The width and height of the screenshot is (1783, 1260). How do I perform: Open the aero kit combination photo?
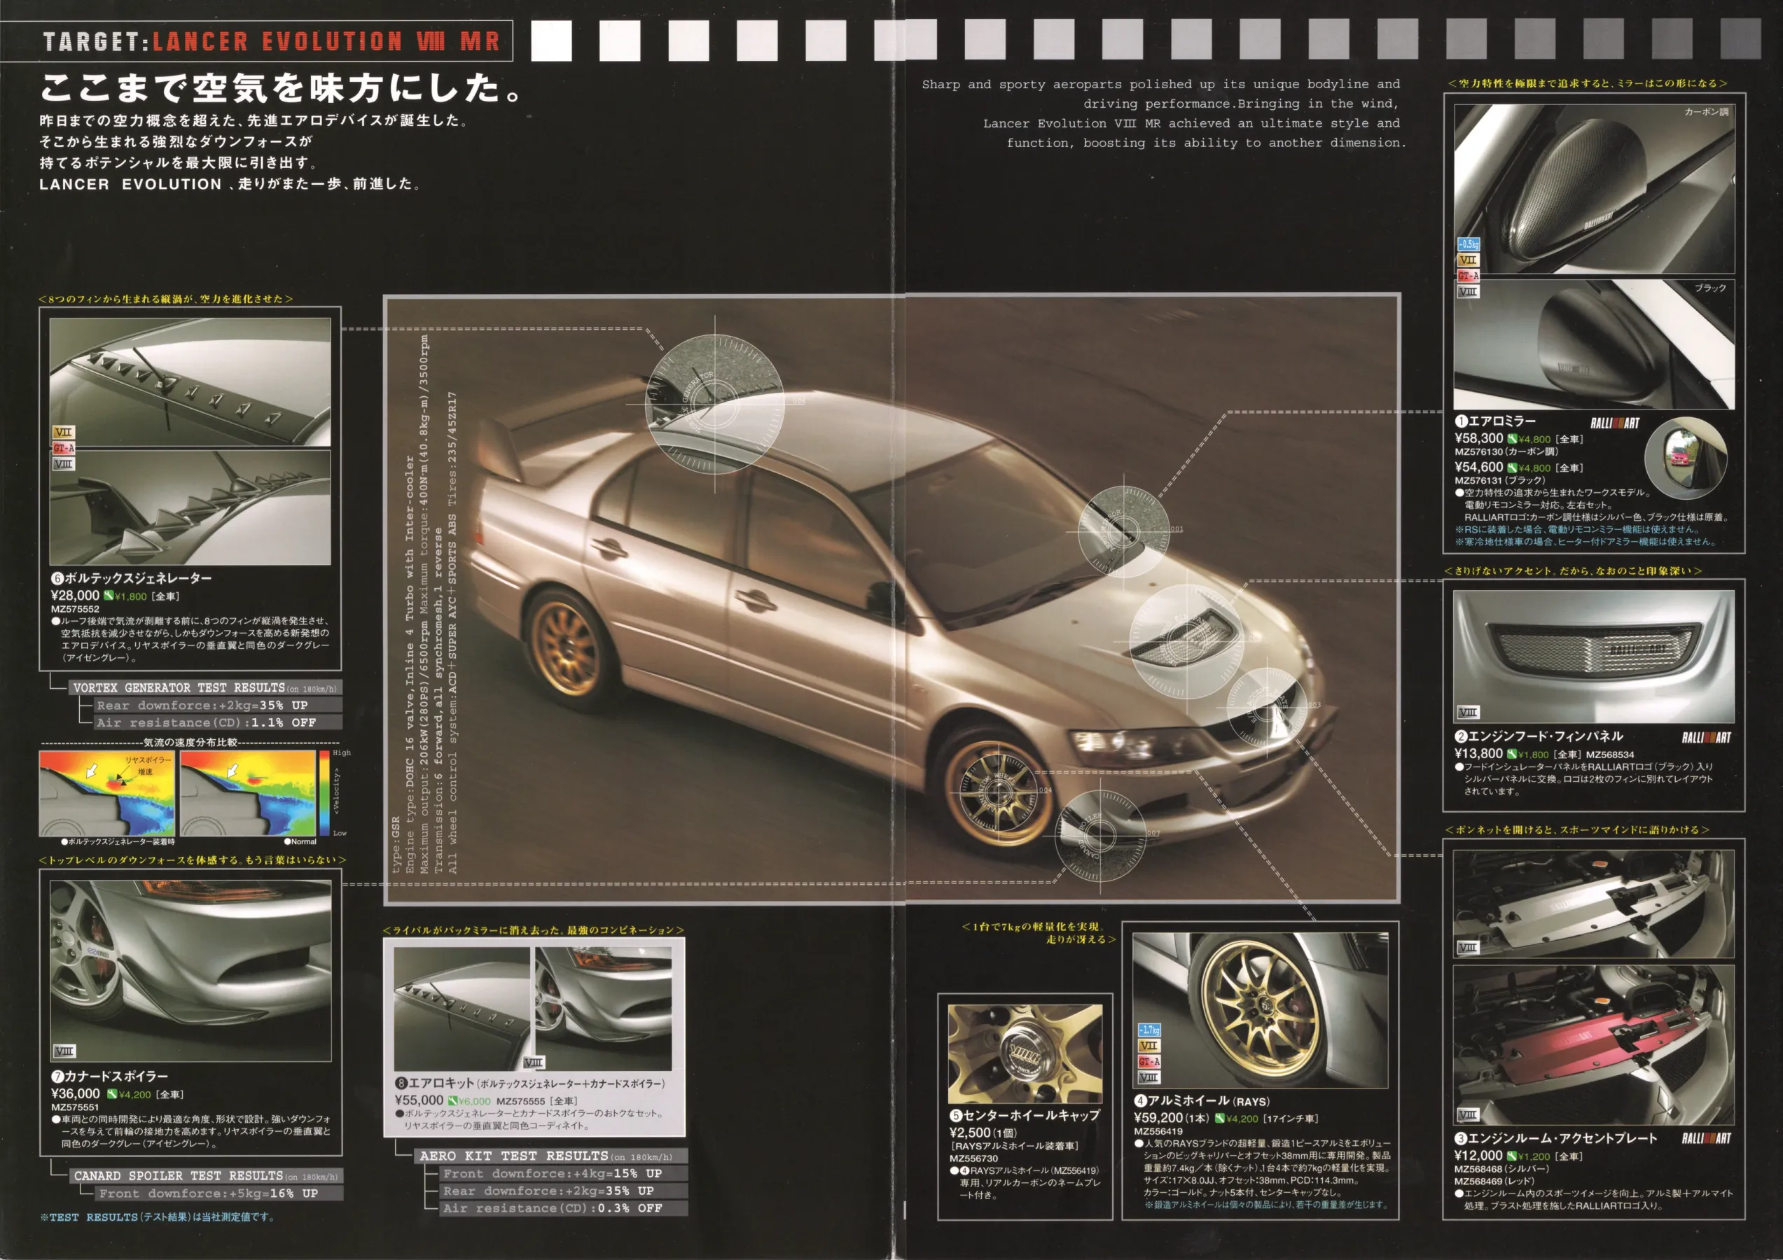[x=533, y=1009]
